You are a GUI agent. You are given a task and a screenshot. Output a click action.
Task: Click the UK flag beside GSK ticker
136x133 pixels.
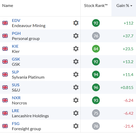coord(5,62)
